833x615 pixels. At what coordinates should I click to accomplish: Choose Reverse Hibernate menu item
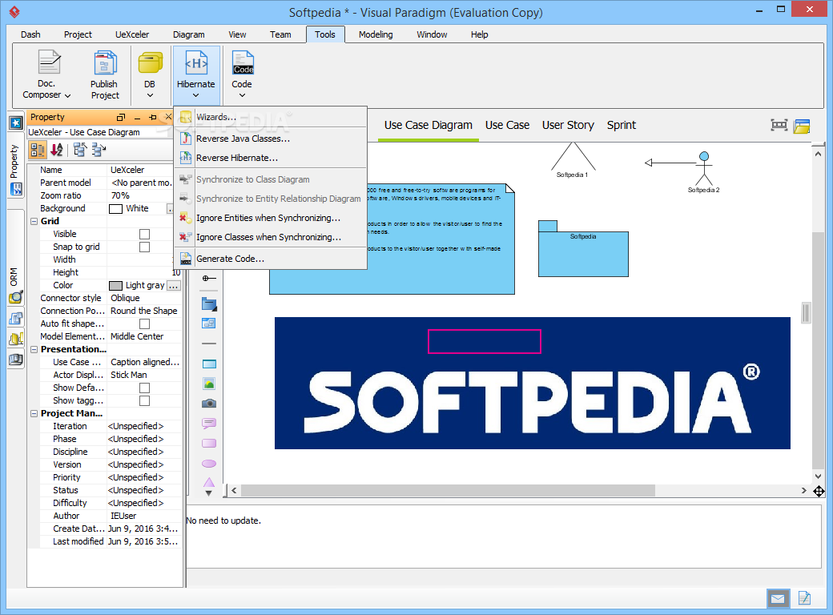point(271,158)
